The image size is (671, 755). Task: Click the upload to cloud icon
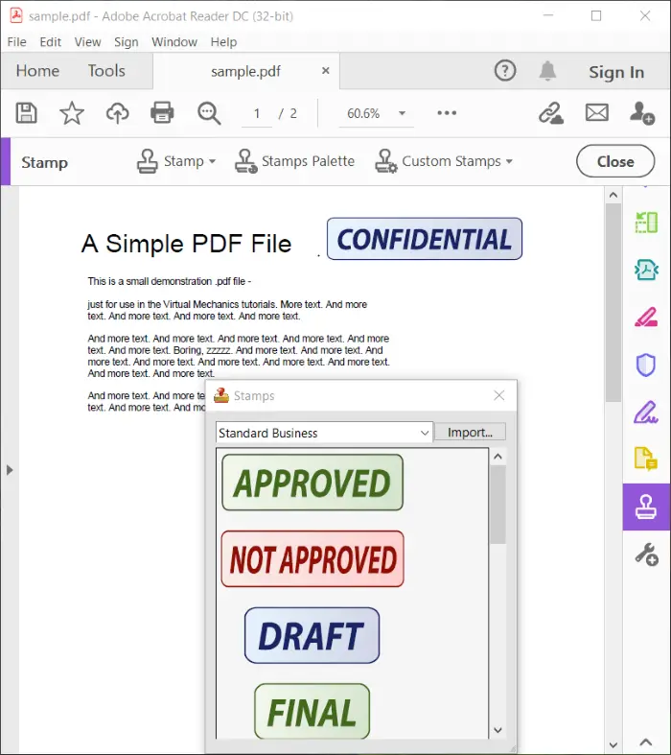117,113
